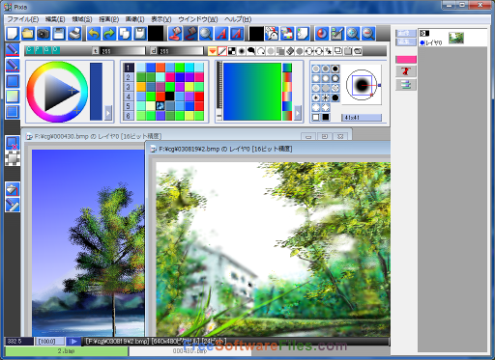
Task: Select the dark paint bucket line tool
Action: coord(190,34)
